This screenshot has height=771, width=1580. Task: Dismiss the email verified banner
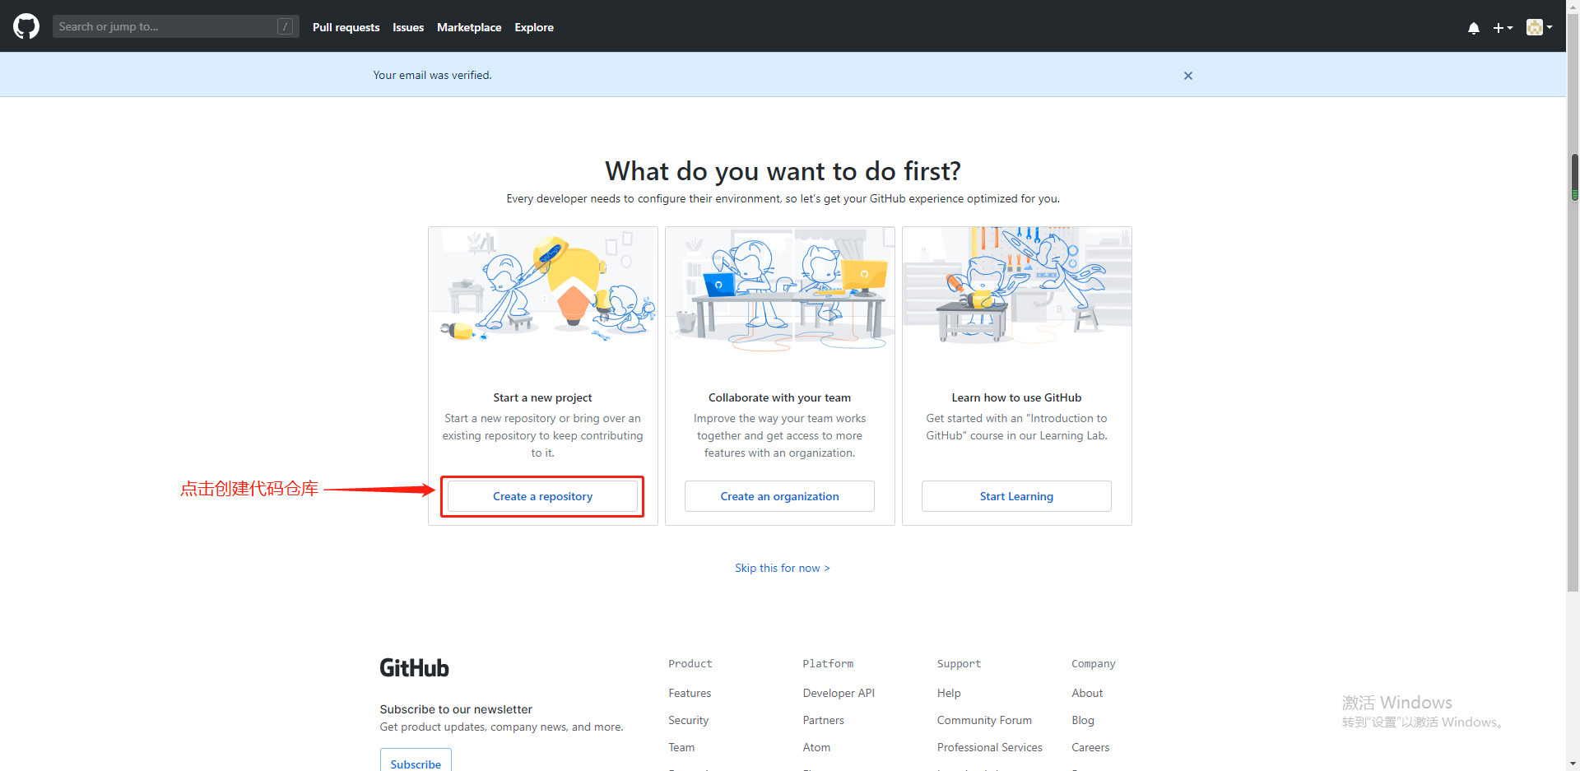pos(1187,76)
